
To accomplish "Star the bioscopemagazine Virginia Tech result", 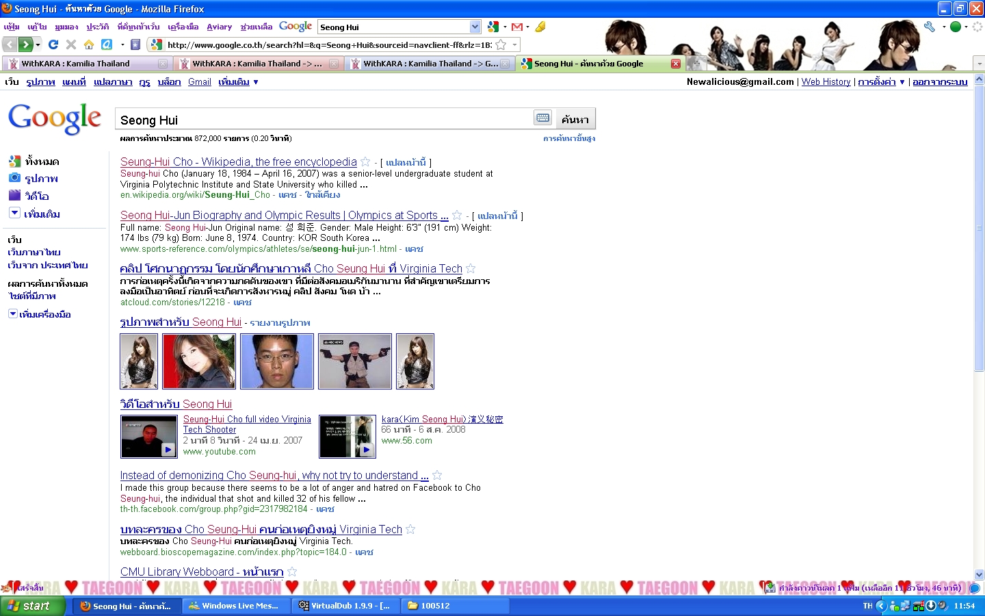I will pos(410,529).
